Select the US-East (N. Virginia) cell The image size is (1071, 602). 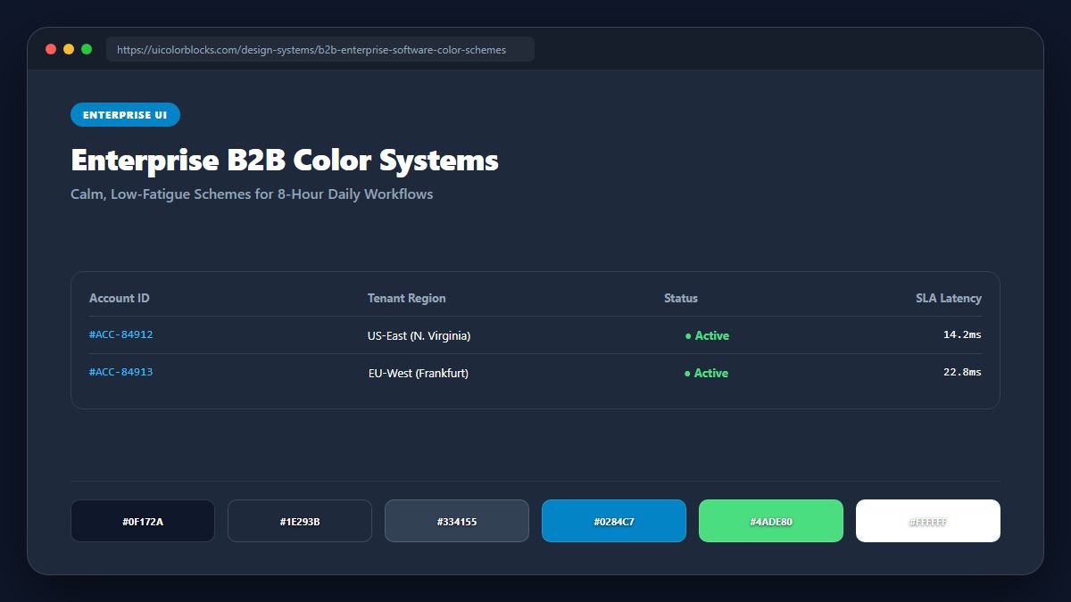[x=419, y=335]
